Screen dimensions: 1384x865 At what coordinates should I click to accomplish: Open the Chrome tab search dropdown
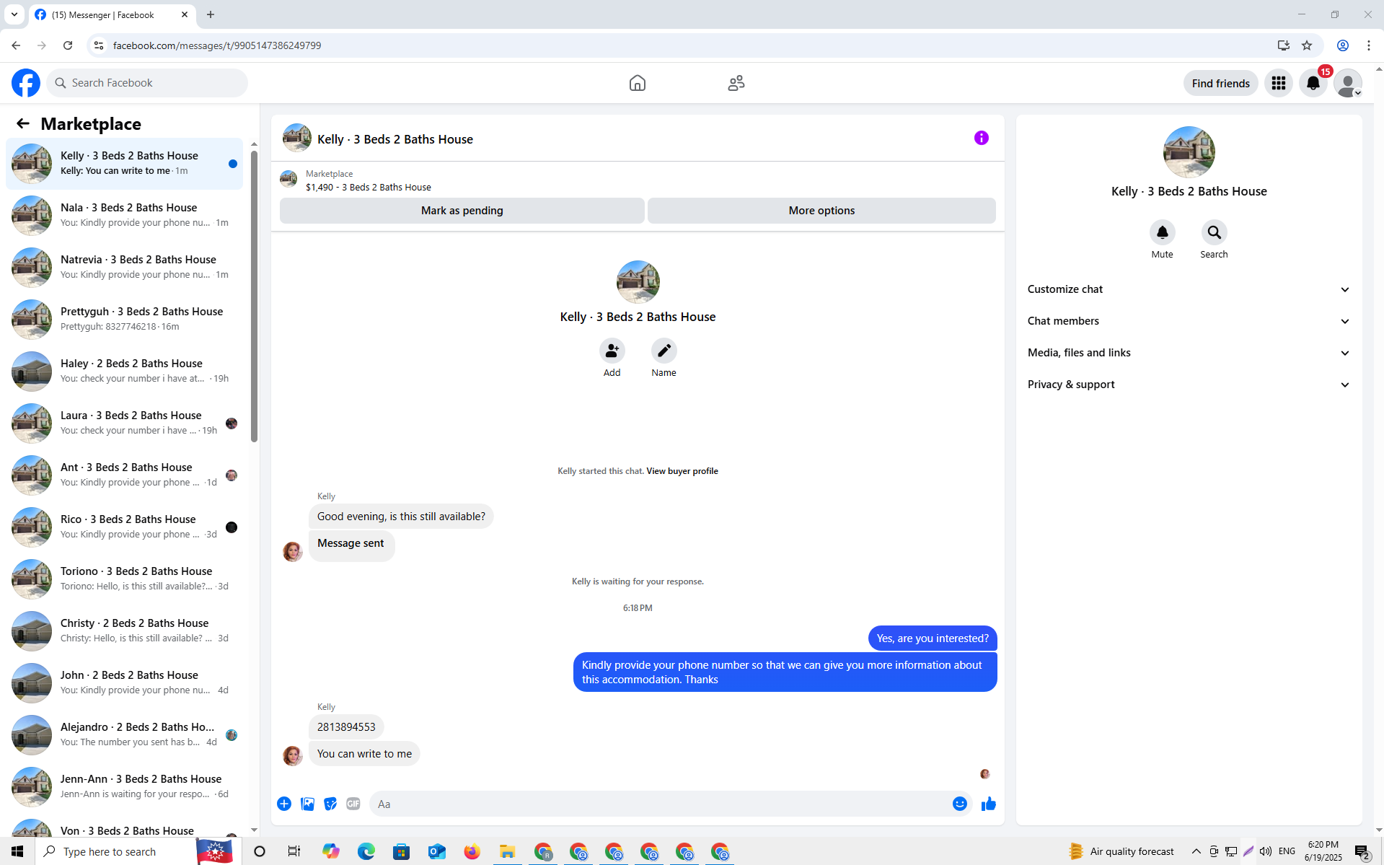14,14
